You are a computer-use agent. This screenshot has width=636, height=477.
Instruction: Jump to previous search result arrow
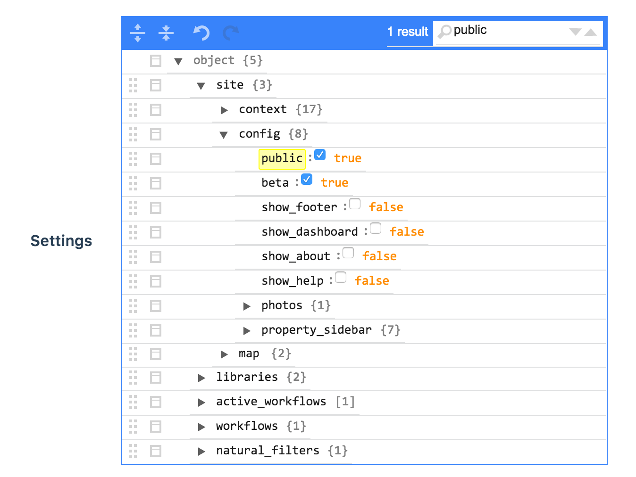click(x=591, y=32)
